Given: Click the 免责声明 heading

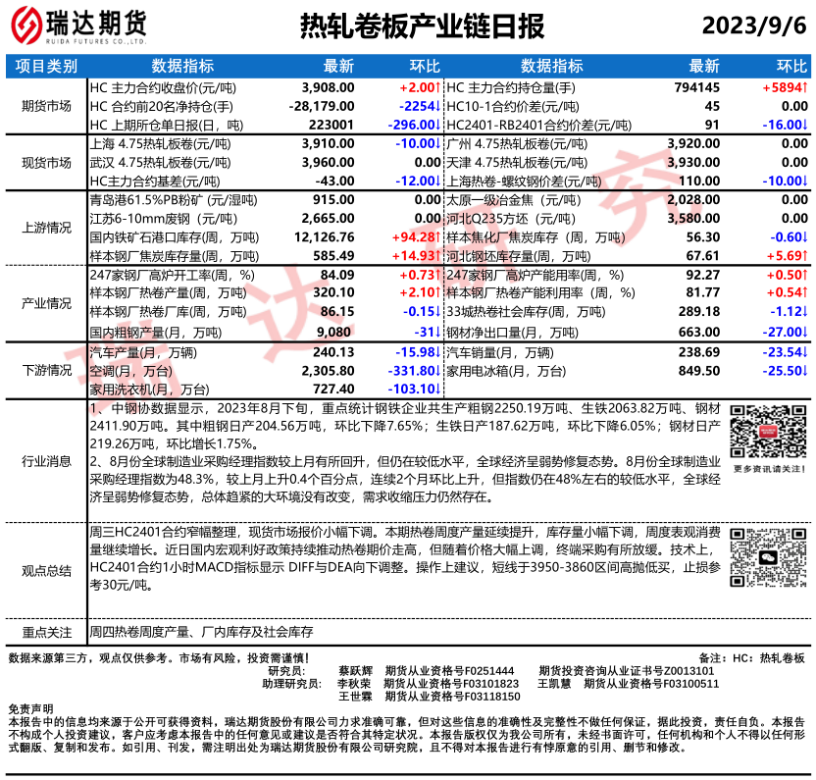Looking at the screenshot, I should coord(30,707).
